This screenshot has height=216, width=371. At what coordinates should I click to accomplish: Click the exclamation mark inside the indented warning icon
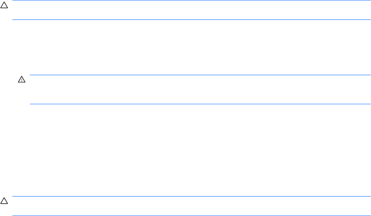[x=21, y=80]
